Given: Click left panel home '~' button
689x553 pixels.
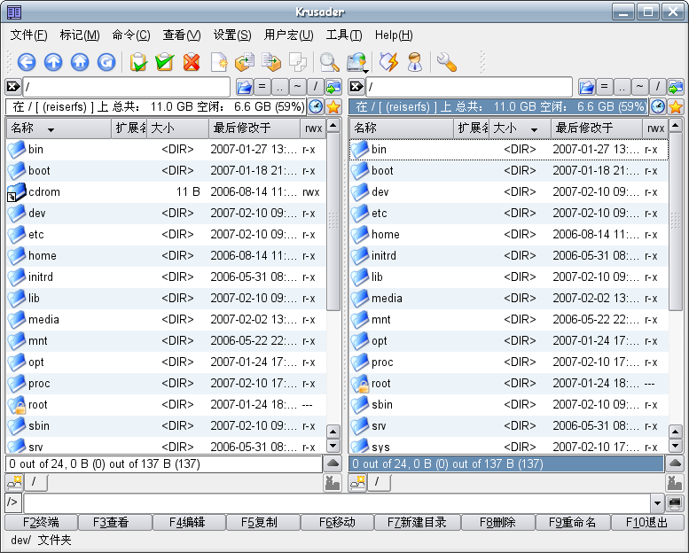Looking at the screenshot, I should 297,87.
